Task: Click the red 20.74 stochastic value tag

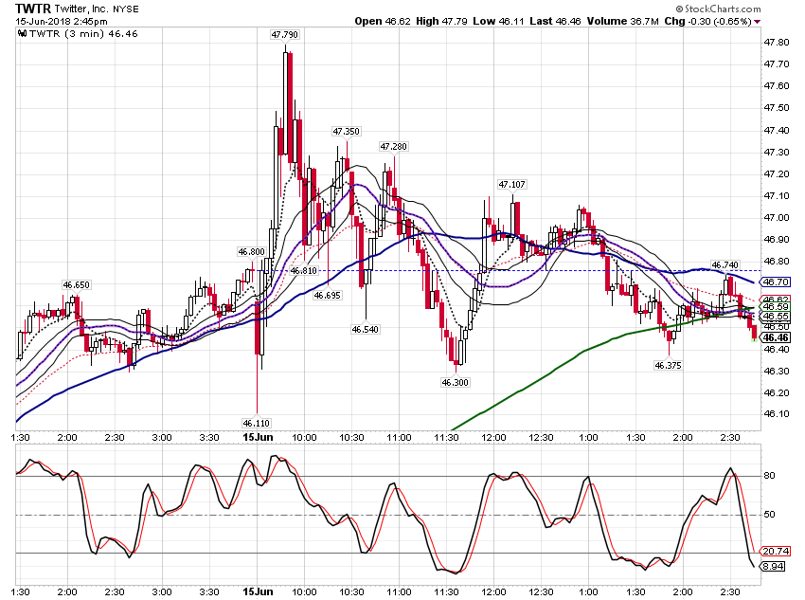Action: [x=776, y=552]
